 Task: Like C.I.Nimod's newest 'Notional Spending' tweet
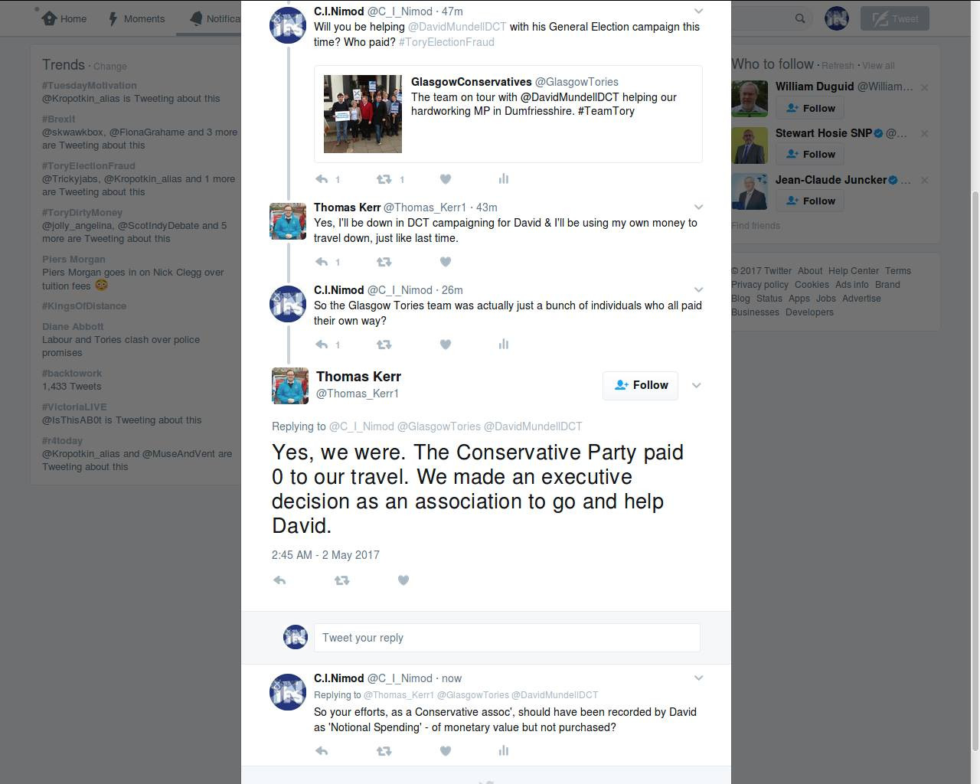(446, 751)
